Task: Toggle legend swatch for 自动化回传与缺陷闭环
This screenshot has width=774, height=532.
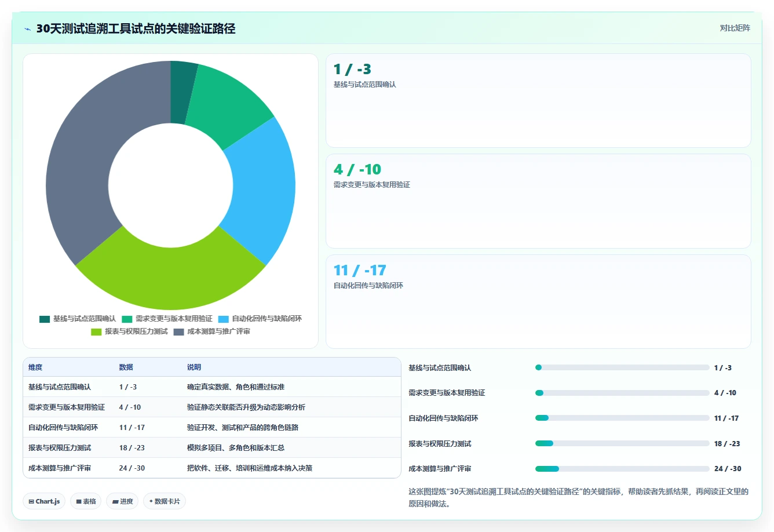Action: (224, 319)
